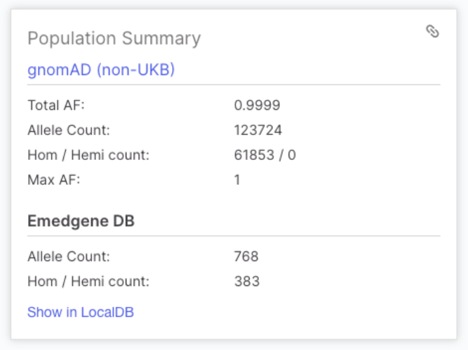The width and height of the screenshot is (468, 350).
Task: Click empty space right of Show in LocalDB
Action: [x=293, y=312]
